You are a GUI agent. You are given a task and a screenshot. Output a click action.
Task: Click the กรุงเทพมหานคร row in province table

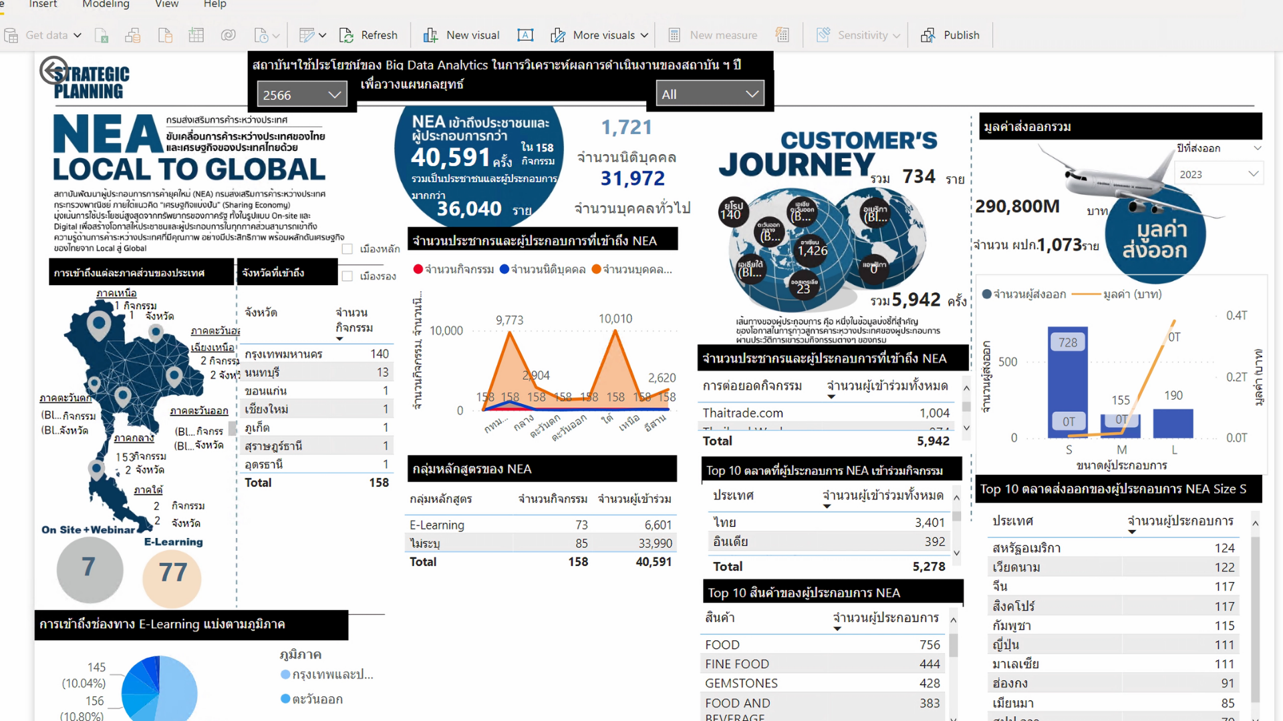click(x=316, y=354)
